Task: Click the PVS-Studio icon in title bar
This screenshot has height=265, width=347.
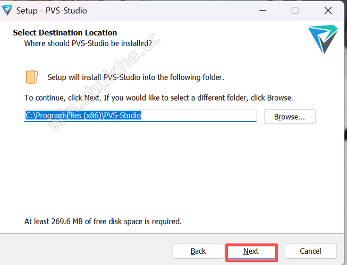Action: pyautogui.click(x=7, y=10)
